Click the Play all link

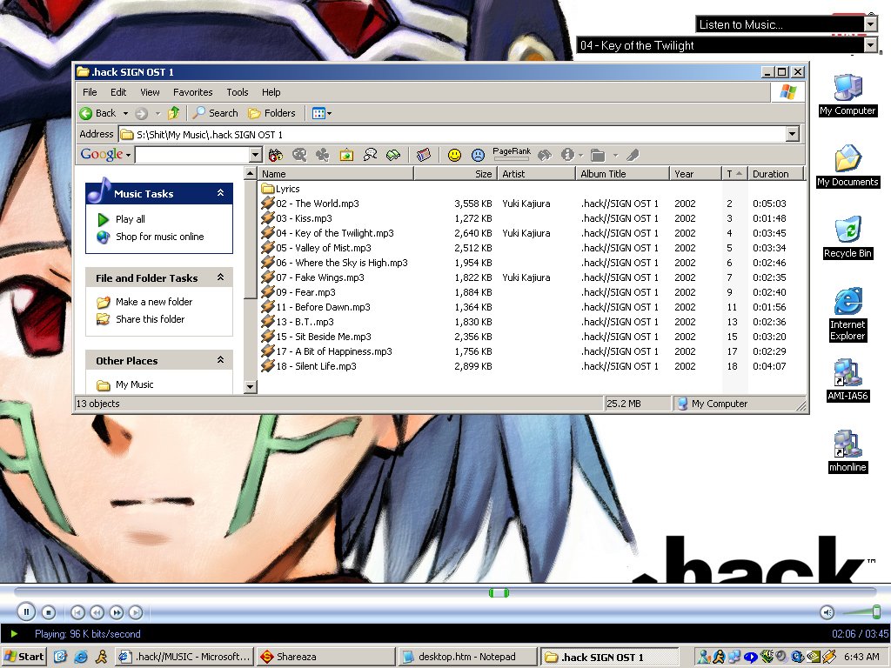pos(130,219)
